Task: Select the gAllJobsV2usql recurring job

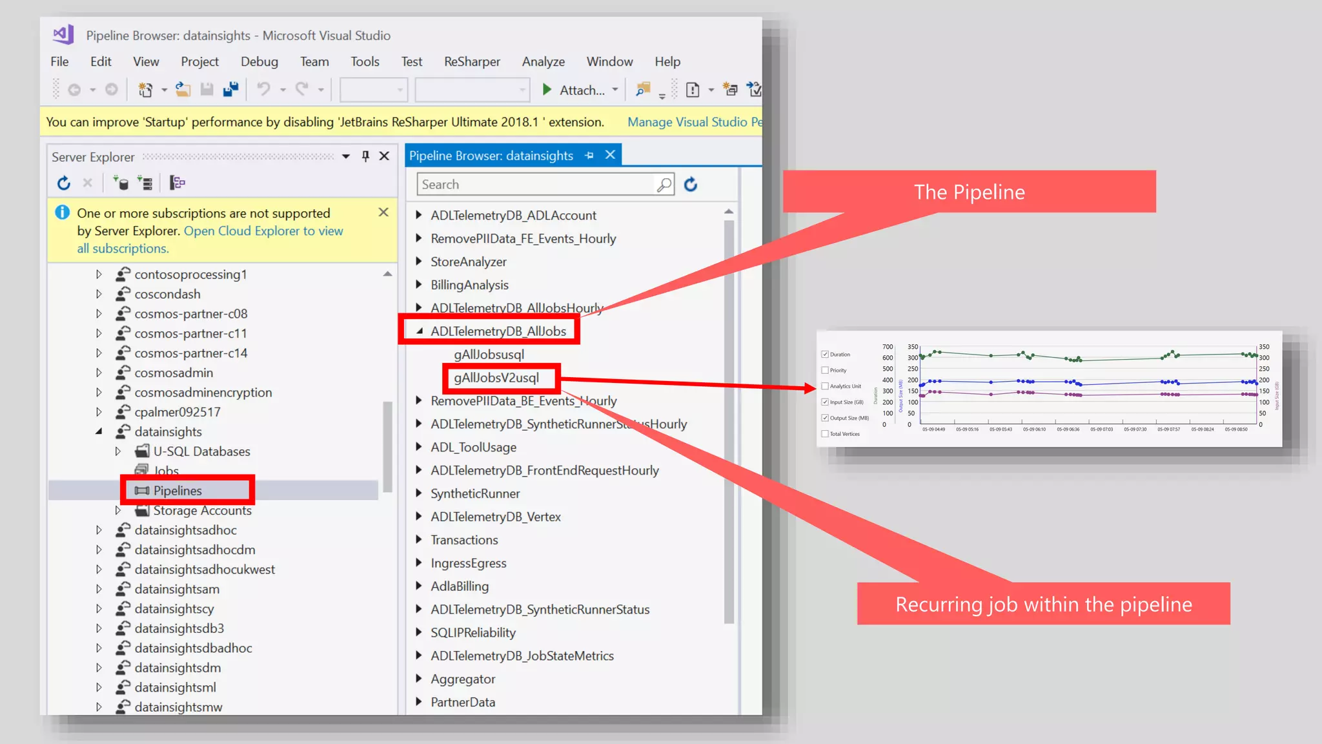Action: (496, 378)
